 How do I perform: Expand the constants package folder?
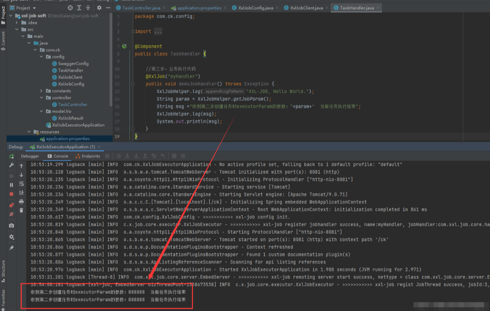tap(42, 91)
